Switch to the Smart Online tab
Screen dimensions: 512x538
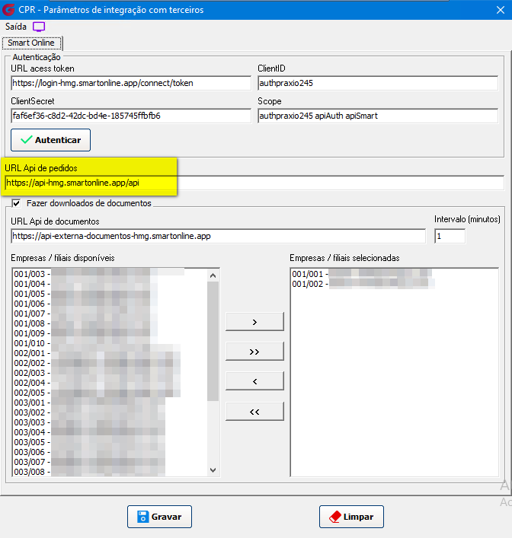31,43
